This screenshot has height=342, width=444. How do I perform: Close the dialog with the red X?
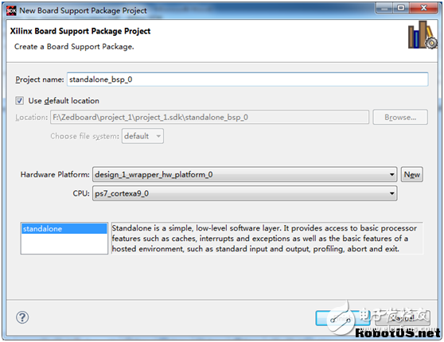[x=424, y=8]
